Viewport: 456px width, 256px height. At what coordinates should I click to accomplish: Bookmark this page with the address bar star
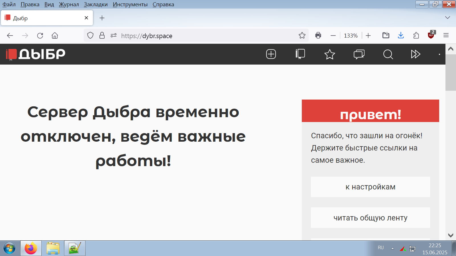tap(302, 36)
